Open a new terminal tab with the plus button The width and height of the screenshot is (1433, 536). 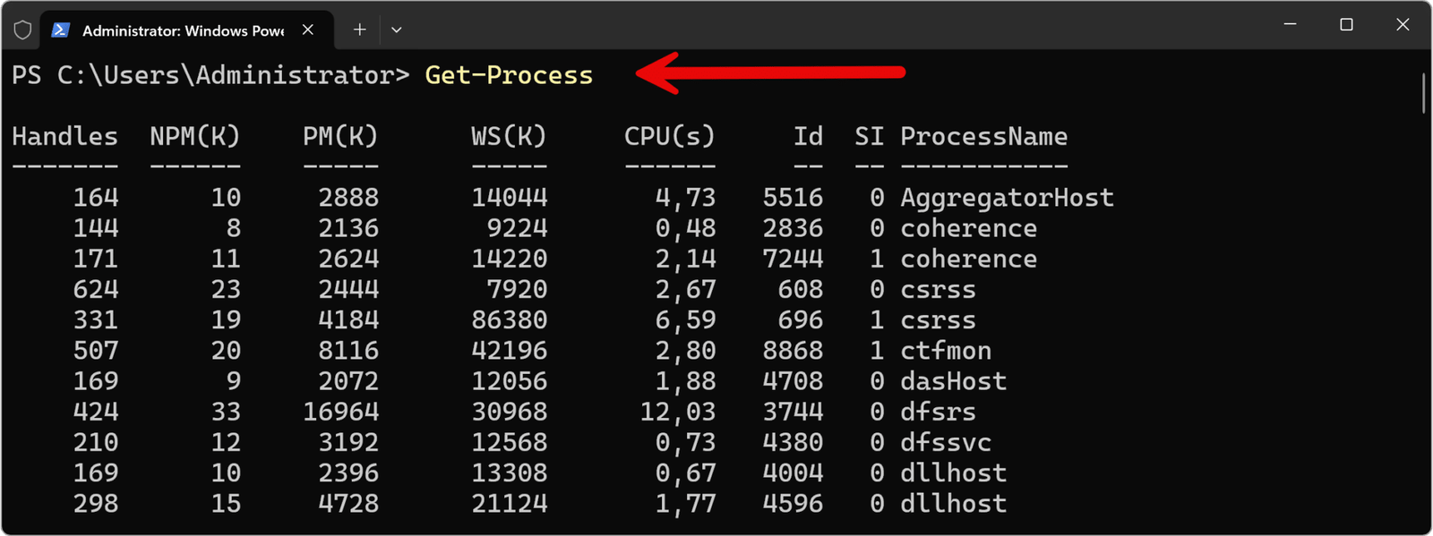pyautogui.click(x=359, y=29)
